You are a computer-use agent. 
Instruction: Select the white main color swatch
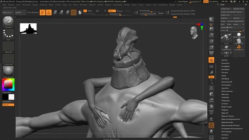tap(11, 97)
